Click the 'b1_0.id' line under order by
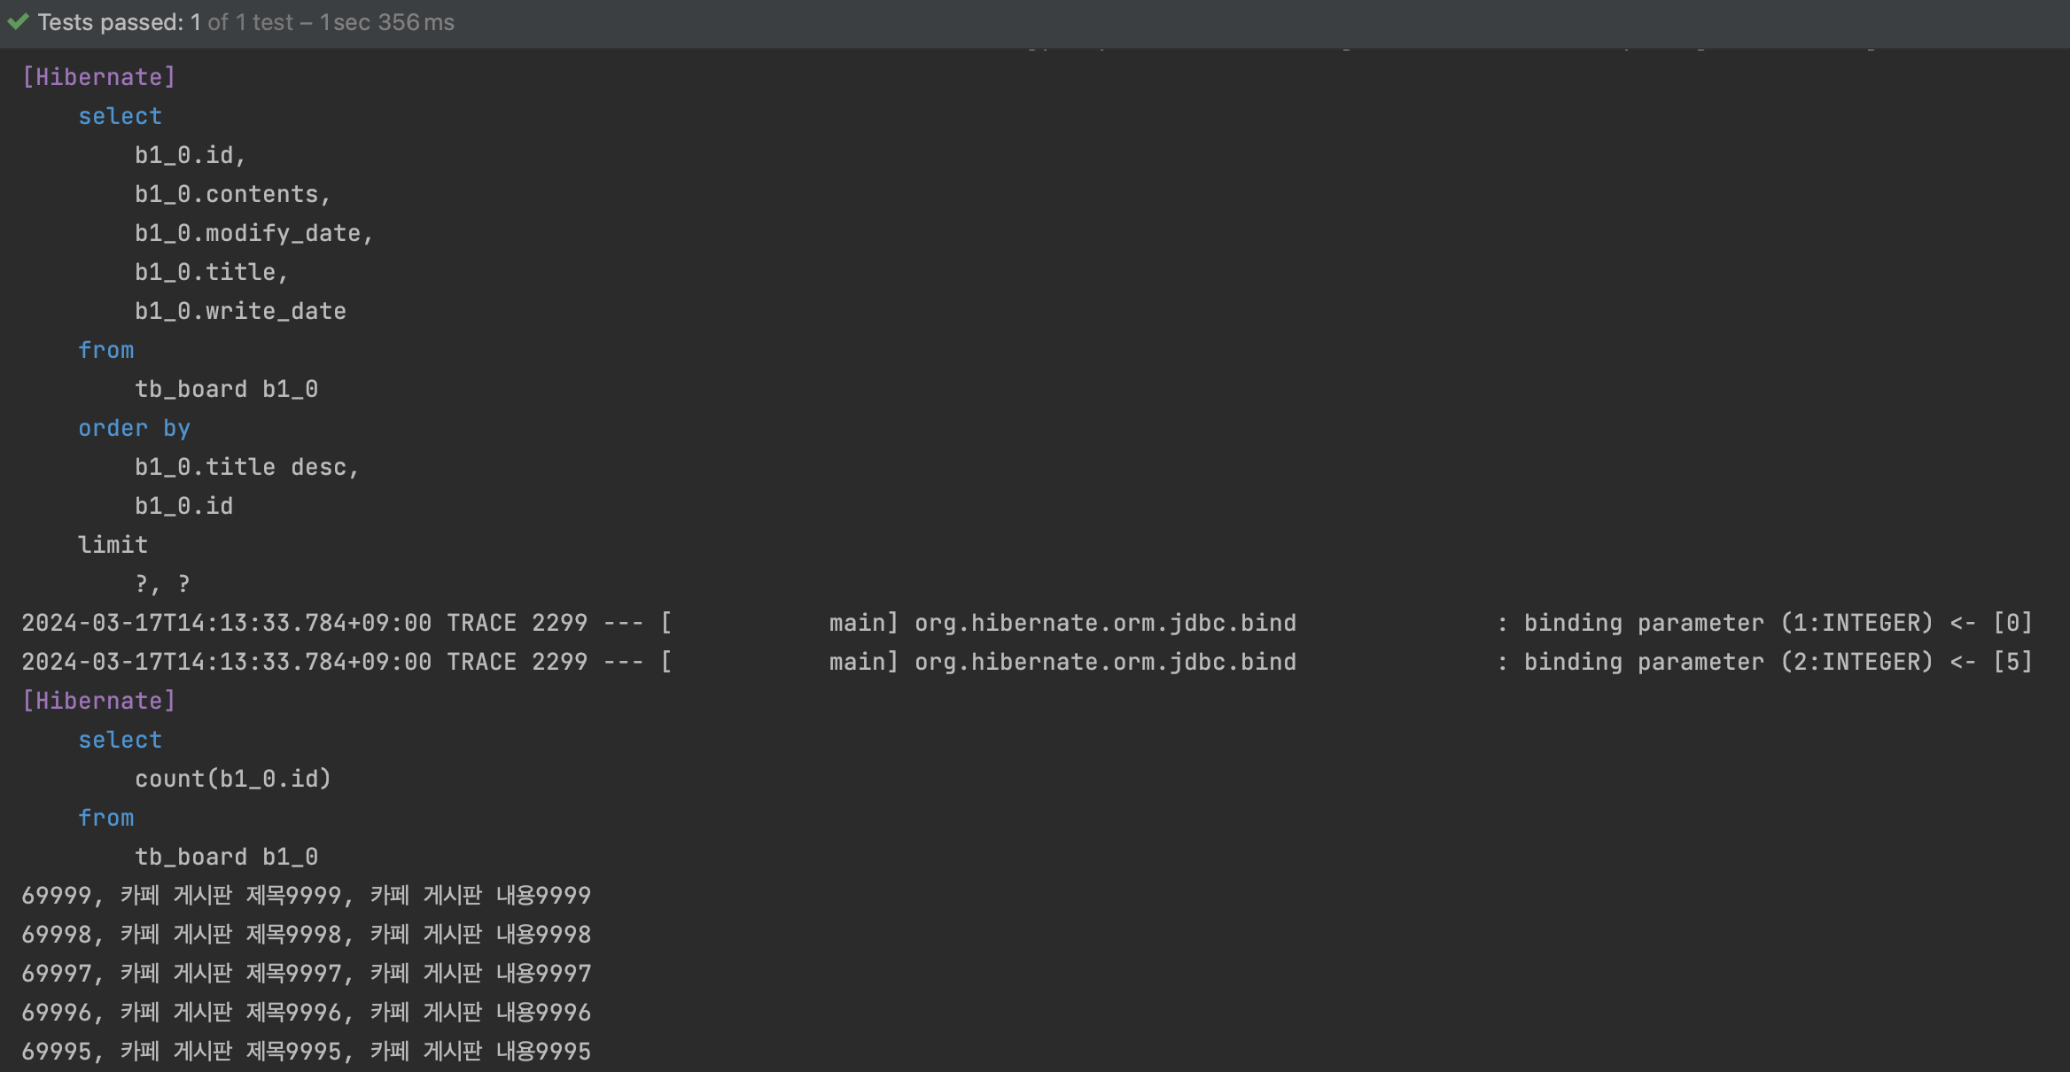The height and width of the screenshot is (1072, 2070). [184, 506]
